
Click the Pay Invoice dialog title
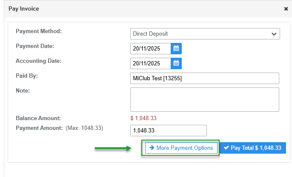coord(24,9)
